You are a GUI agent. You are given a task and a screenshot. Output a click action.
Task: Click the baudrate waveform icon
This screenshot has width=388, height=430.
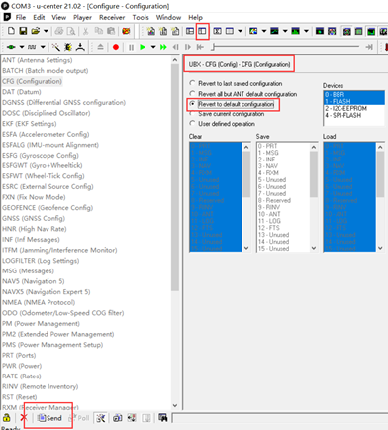pyautogui.click(x=32, y=47)
